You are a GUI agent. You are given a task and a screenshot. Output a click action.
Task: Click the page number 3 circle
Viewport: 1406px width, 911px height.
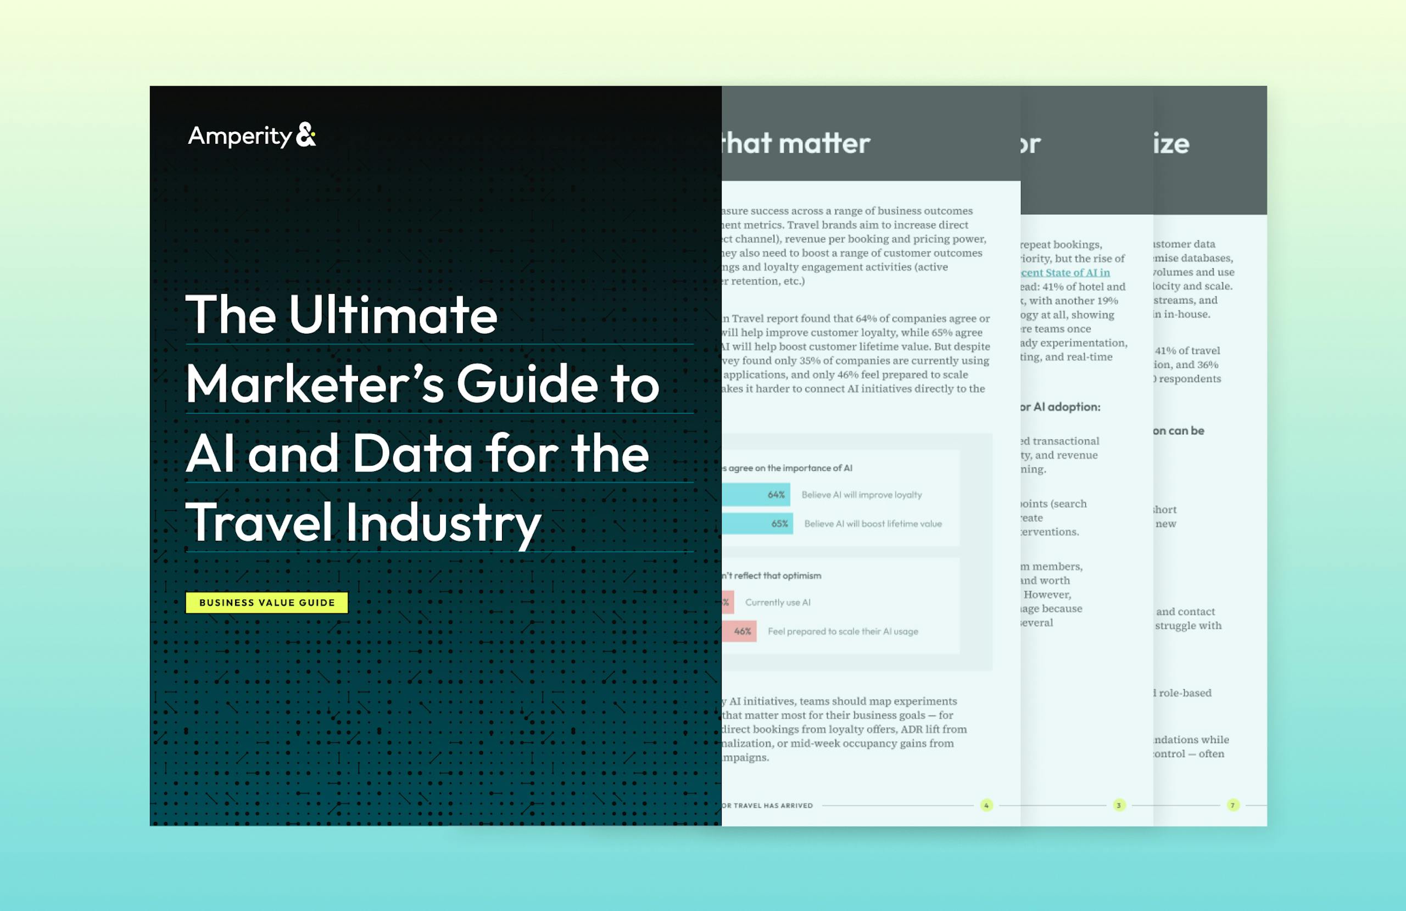point(1118,805)
